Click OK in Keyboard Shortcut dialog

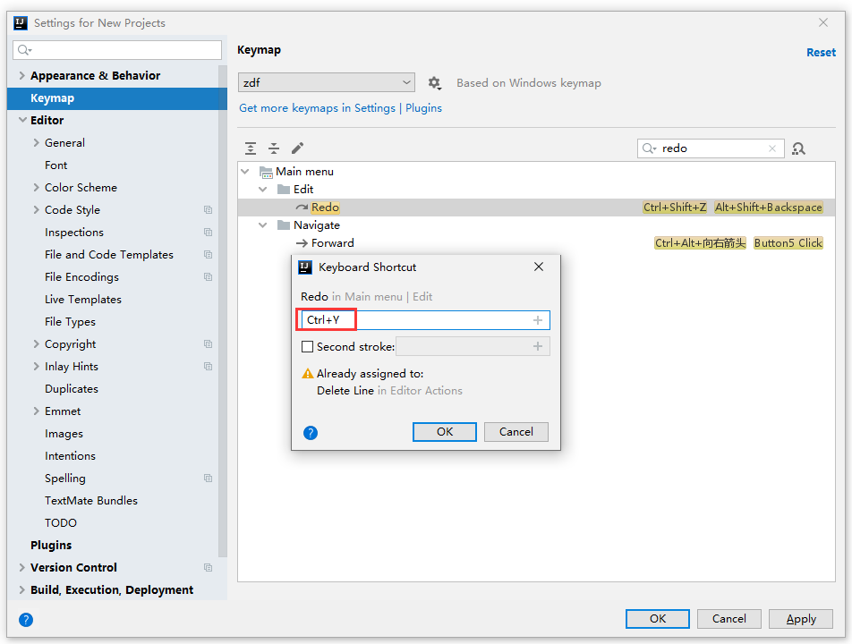click(445, 432)
